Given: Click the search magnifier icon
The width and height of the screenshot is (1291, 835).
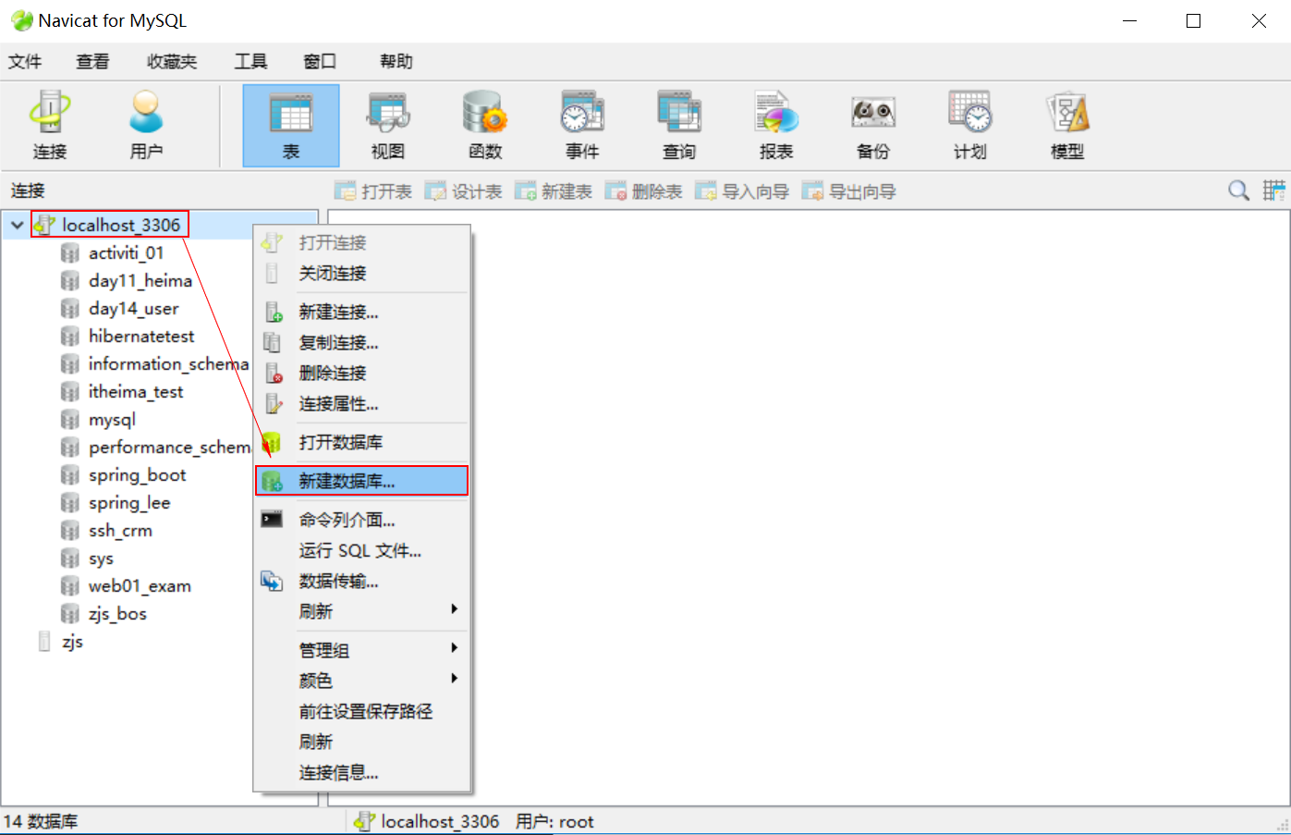Looking at the screenshot, I should pyautogui.click(x=1238, y=190).
